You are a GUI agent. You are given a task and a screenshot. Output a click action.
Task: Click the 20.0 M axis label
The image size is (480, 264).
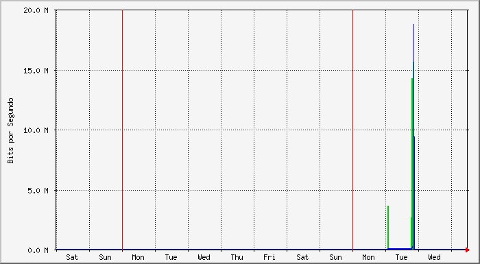click(36, 10)
